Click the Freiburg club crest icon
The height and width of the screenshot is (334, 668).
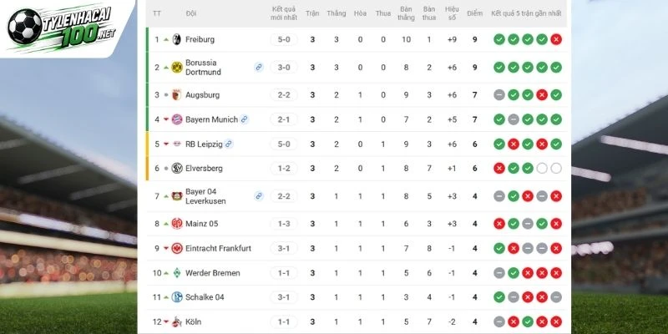tap(177, 39)
